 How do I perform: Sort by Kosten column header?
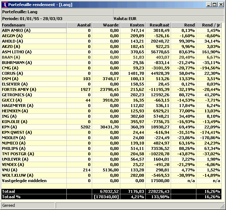click(x=133, y=25)
